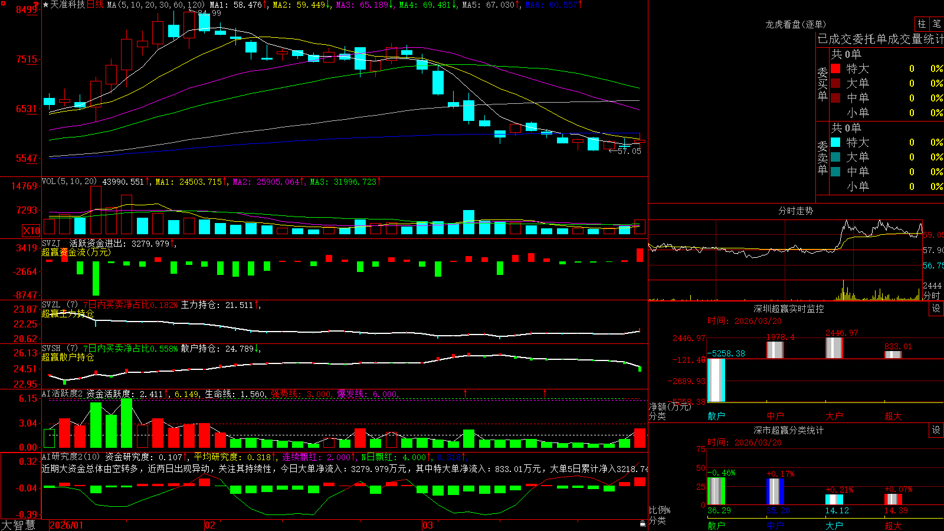Click the MA(5,10,20,30,60,120) indicator parameters

click(x=156, y=5)
